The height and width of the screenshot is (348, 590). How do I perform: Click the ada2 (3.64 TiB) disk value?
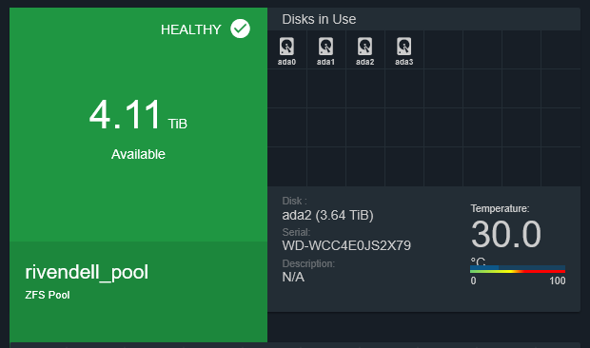tap(327, 215)
